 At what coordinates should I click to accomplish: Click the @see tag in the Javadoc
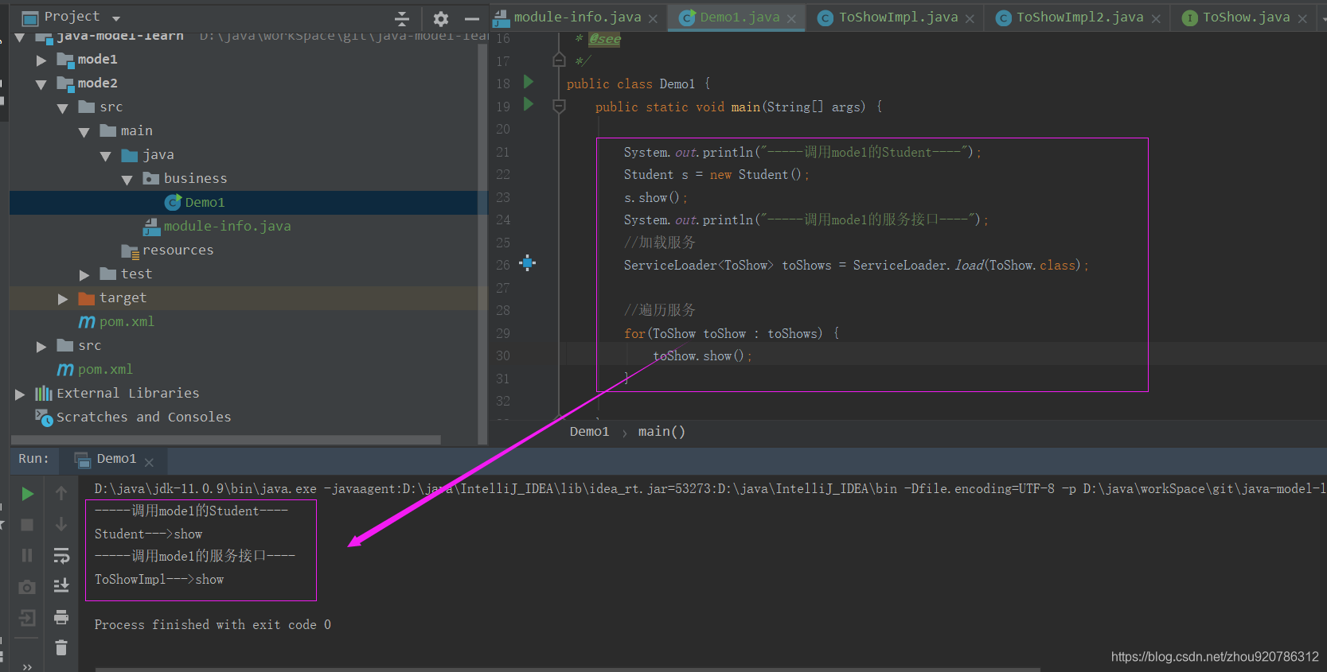point(605,39)
